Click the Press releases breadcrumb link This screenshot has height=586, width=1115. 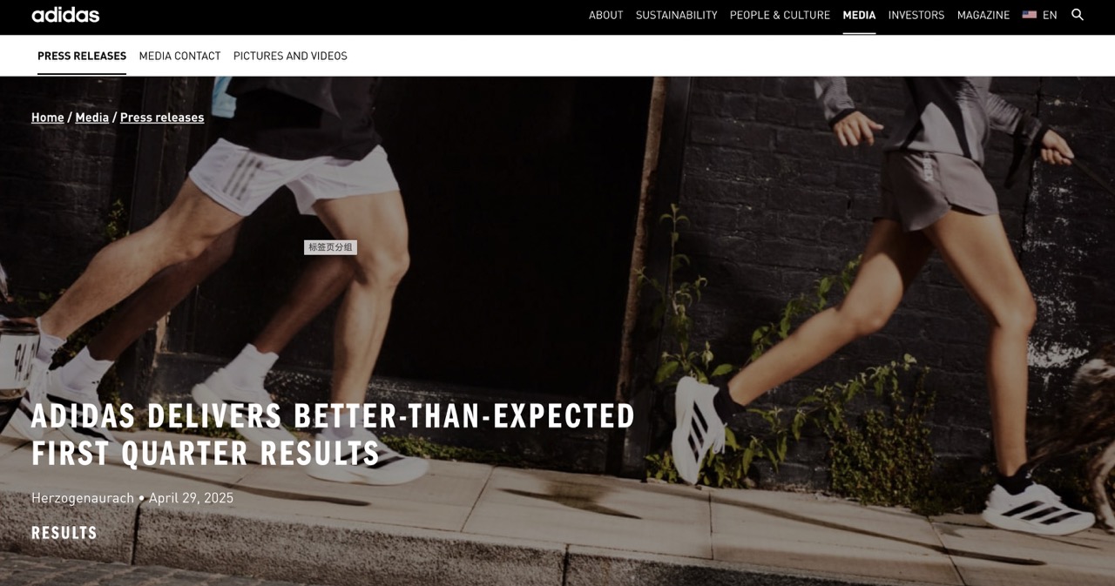coord(162,118)
